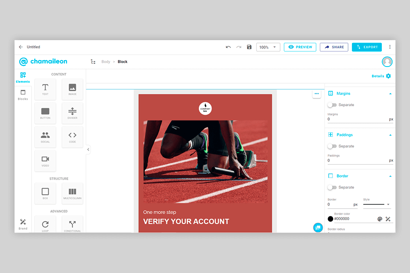Open the Brand panel
This screenshot has height=273, width=410.
[23, 224]
